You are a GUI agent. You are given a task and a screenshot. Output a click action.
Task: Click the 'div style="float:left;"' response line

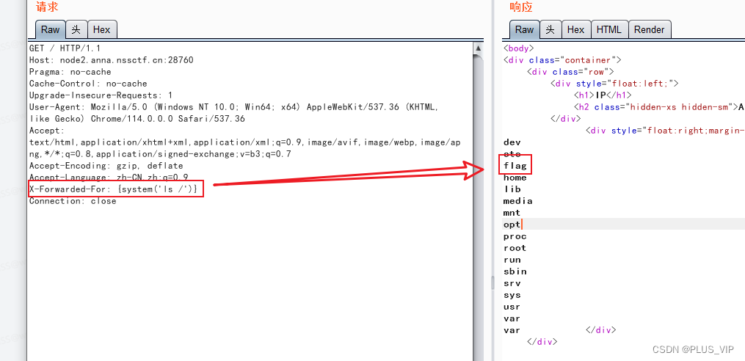pyautogui.click(x=614, y=84)
